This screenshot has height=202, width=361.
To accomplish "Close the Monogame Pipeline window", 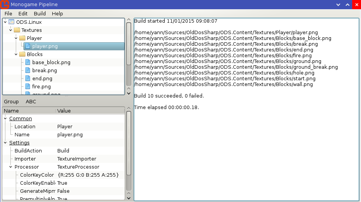I will (x=357, y=5).
